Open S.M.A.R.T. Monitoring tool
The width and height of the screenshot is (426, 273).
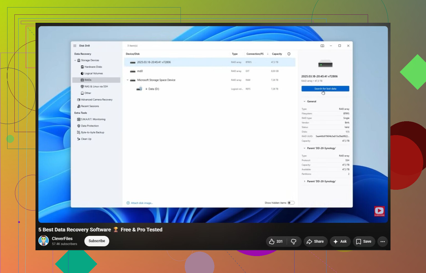point(93,119)
